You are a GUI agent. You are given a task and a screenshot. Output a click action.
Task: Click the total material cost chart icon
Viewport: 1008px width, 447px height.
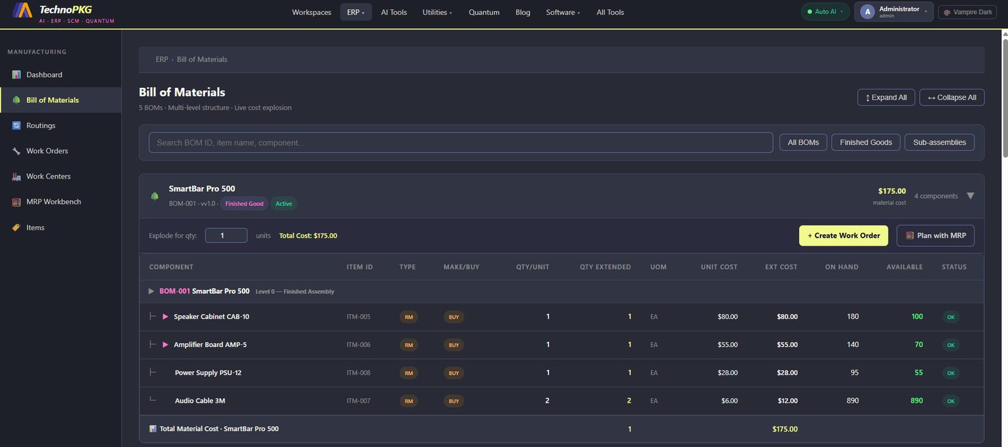click(x=153, y=428)
